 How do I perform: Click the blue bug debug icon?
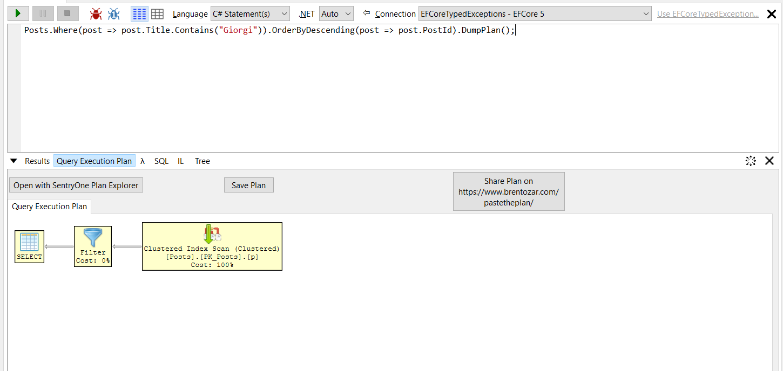click(x=113, y=14)
